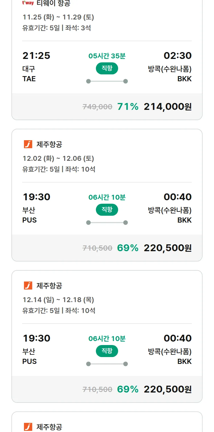Click the route line under 05시간 35분
Viewport: 214px width, 432px height.
tap(107, 81)
